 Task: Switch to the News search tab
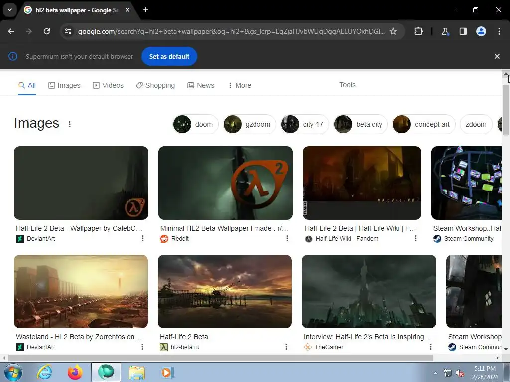[x=201, y=85]
